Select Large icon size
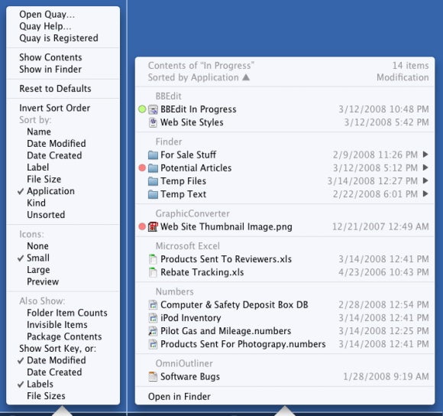Screen dimensions: 443x416 [x=38, y=270]
